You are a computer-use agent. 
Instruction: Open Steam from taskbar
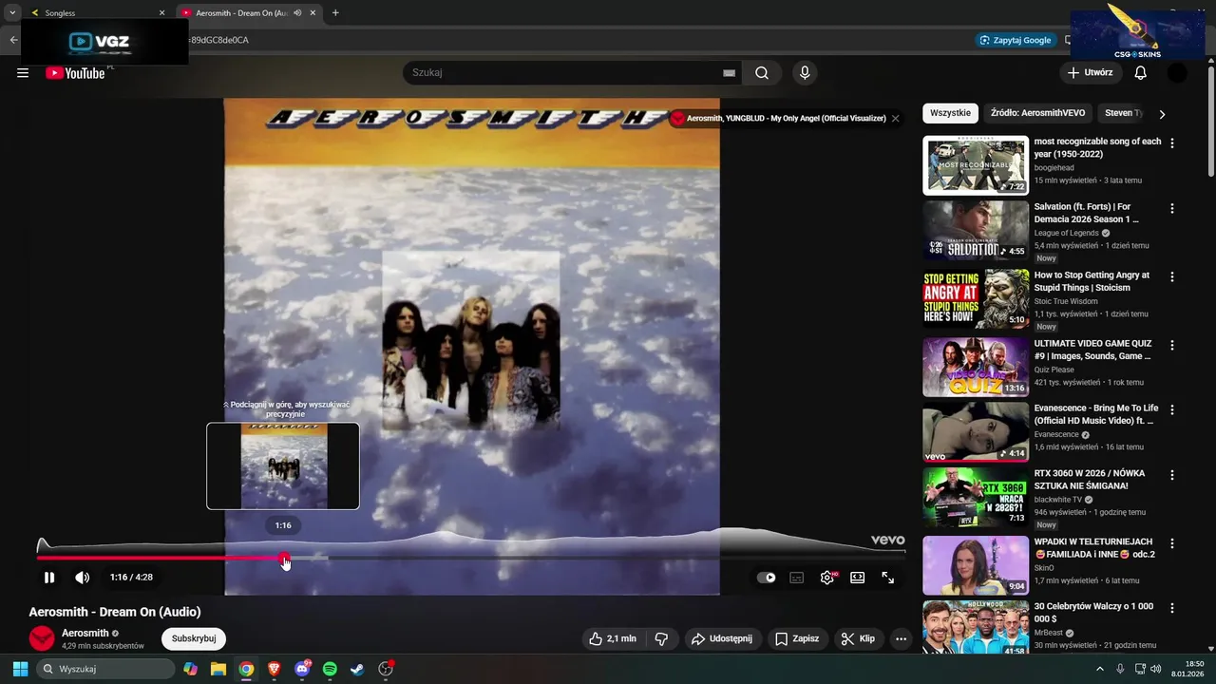click(357, 669)
